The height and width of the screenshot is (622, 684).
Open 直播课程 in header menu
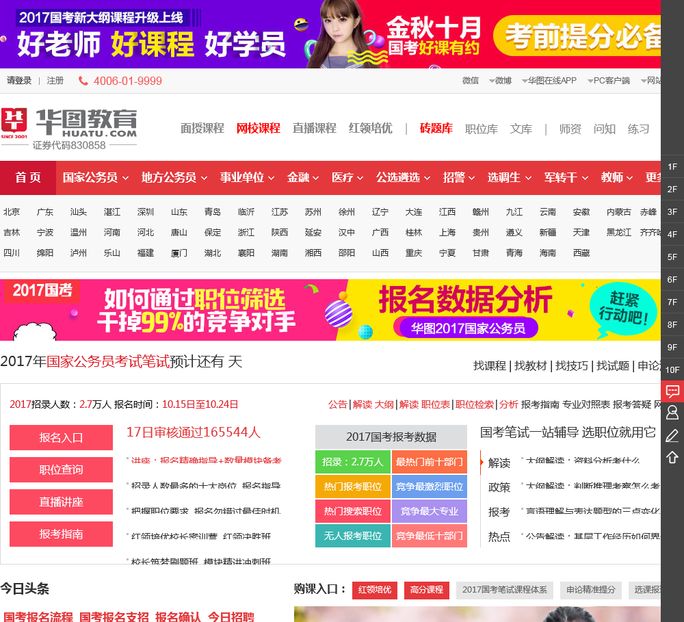314,129
